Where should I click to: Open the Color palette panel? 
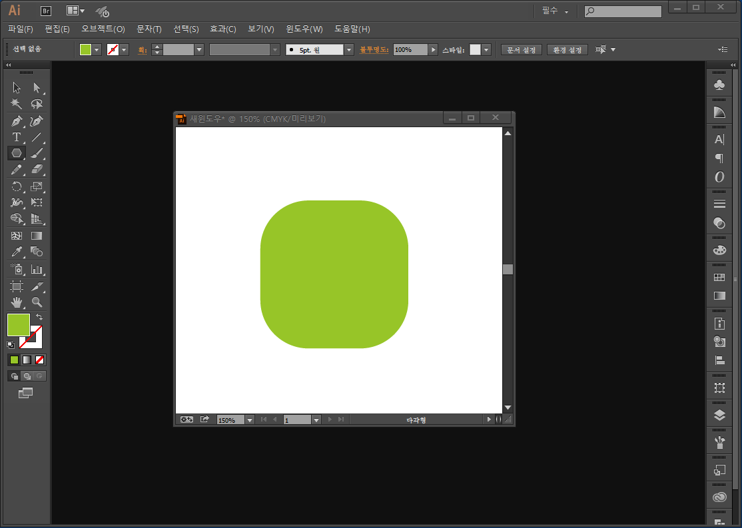(x=719, y=250)
